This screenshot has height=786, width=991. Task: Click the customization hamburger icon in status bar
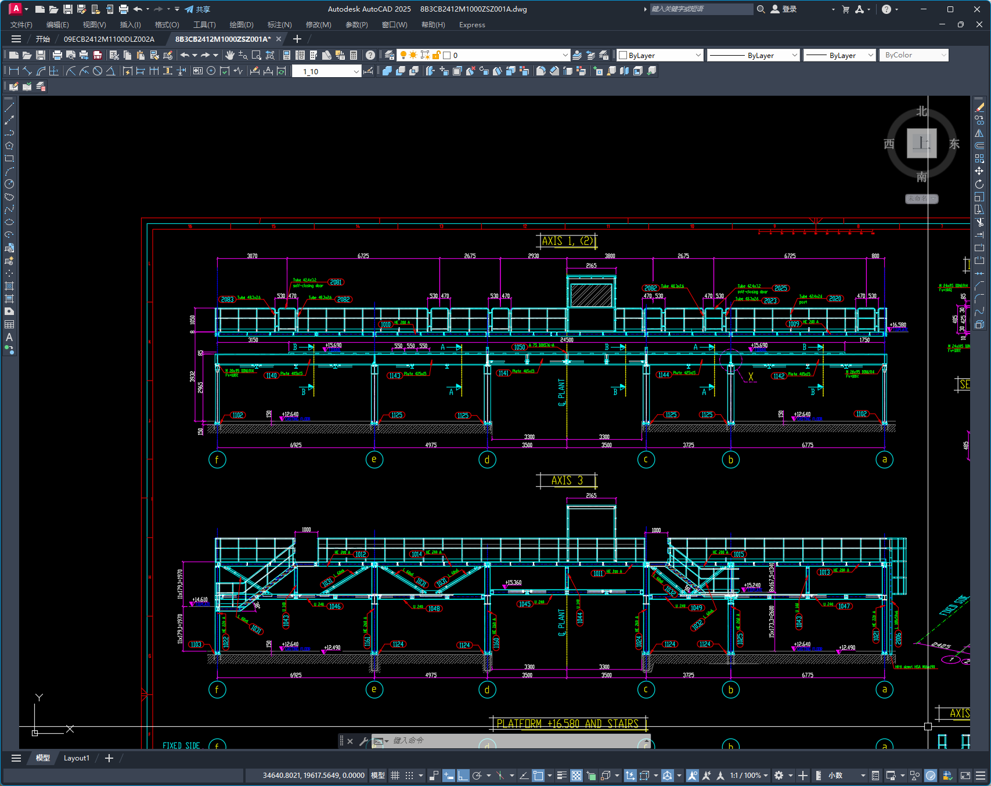coord(981,776)
